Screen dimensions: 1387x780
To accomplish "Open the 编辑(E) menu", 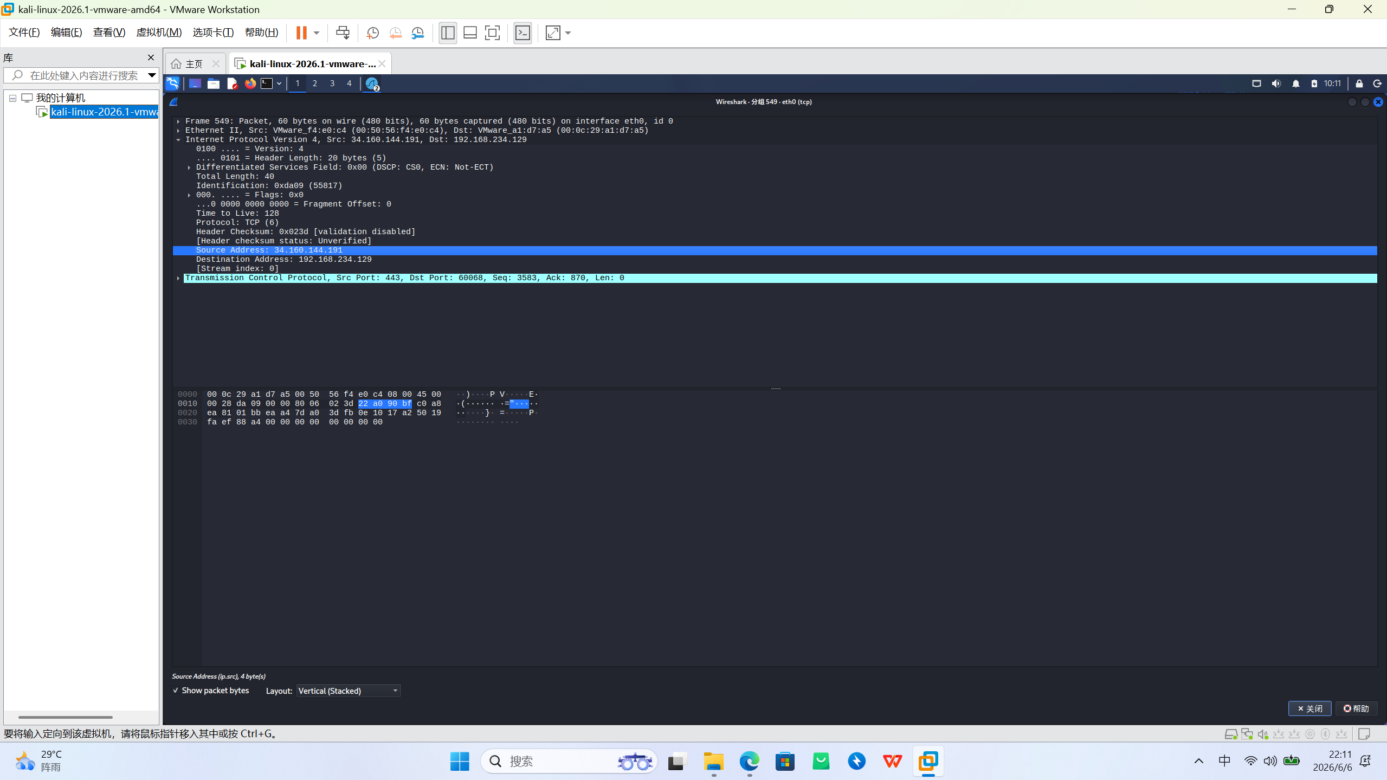I will [x=67, y=33].
